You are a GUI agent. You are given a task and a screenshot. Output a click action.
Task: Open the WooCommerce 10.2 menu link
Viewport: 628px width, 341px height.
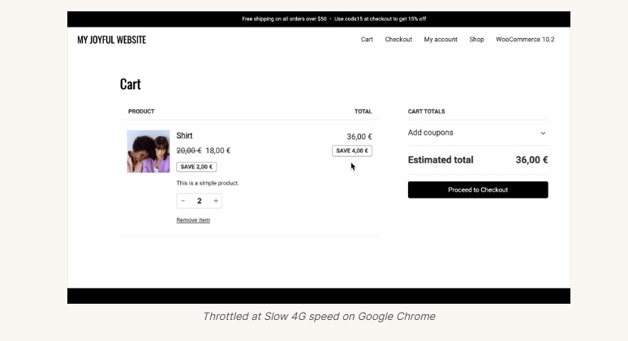[525, 40]
